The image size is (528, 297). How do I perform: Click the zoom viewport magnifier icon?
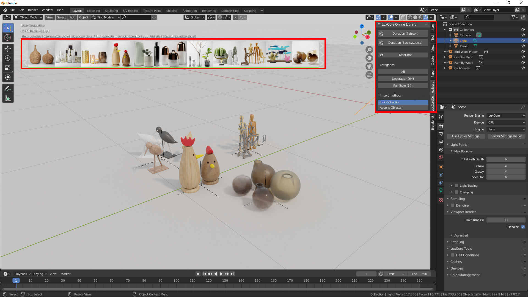click(369, 50)
